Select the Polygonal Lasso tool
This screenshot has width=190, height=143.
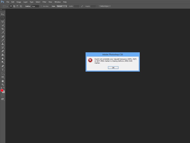(3, 22)
